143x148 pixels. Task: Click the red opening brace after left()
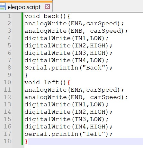click(x=69, y=83)
